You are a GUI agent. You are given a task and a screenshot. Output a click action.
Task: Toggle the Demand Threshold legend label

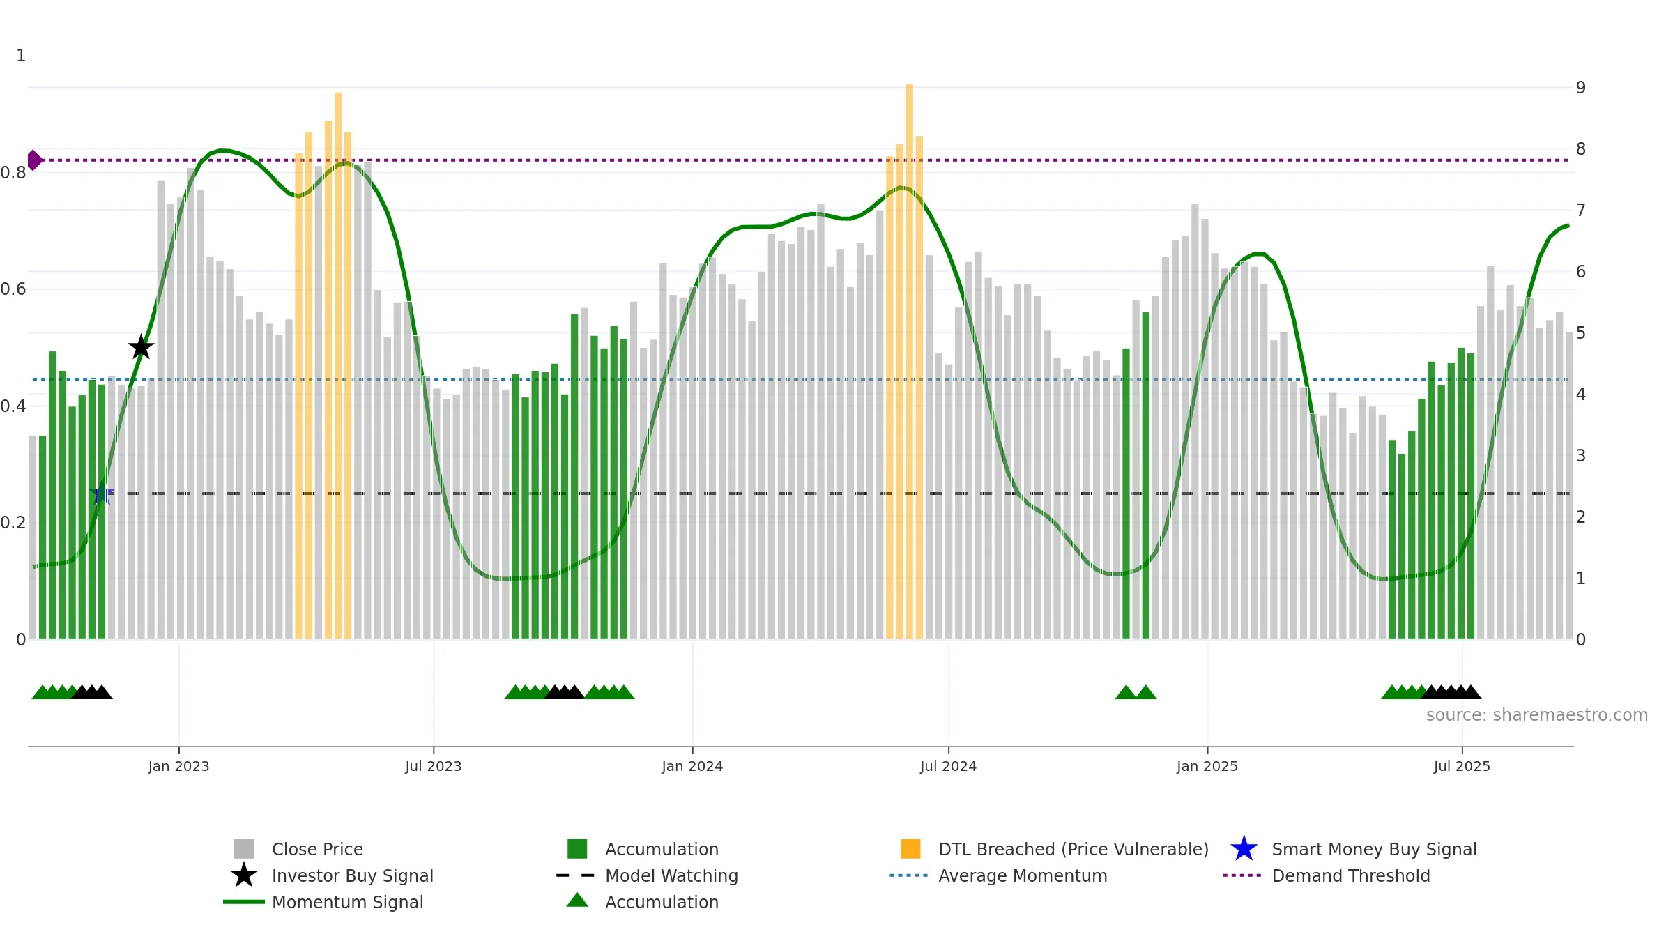click(1351, 875)
